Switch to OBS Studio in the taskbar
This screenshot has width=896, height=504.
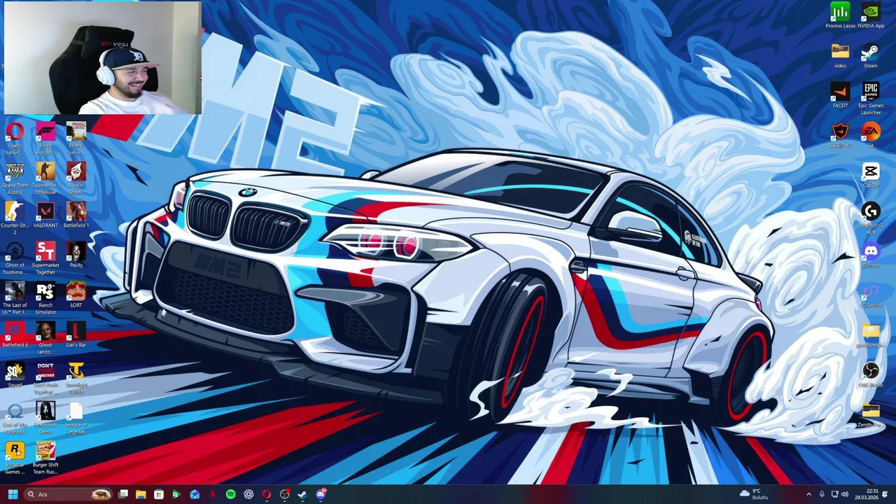pyautogui.click(x=284, y=494)
